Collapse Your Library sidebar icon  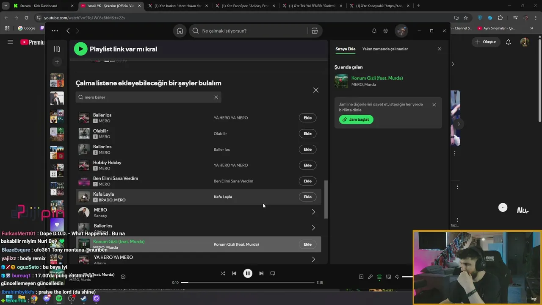(x=57, y=49)
